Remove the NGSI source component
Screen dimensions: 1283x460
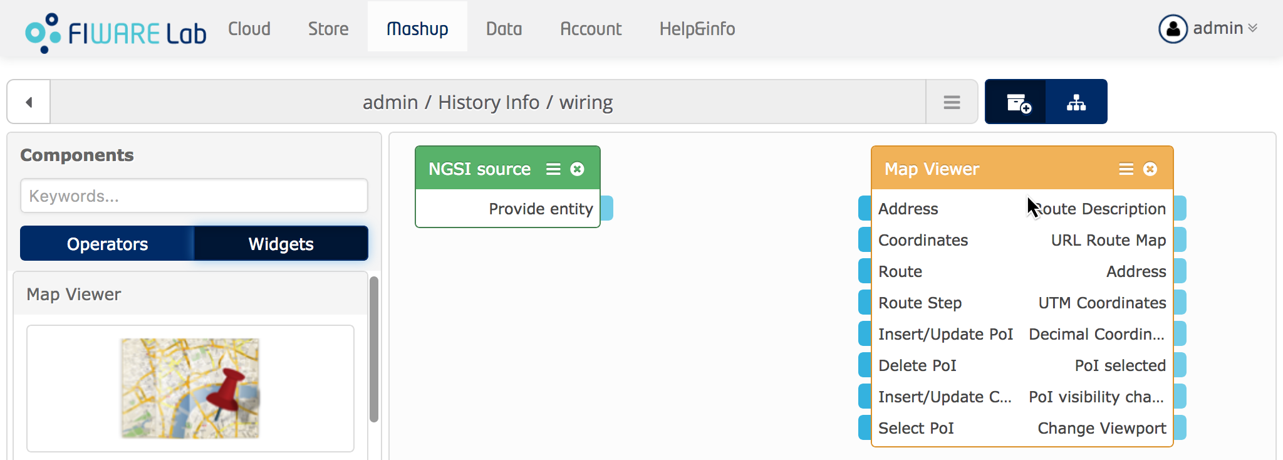point(578,169)
